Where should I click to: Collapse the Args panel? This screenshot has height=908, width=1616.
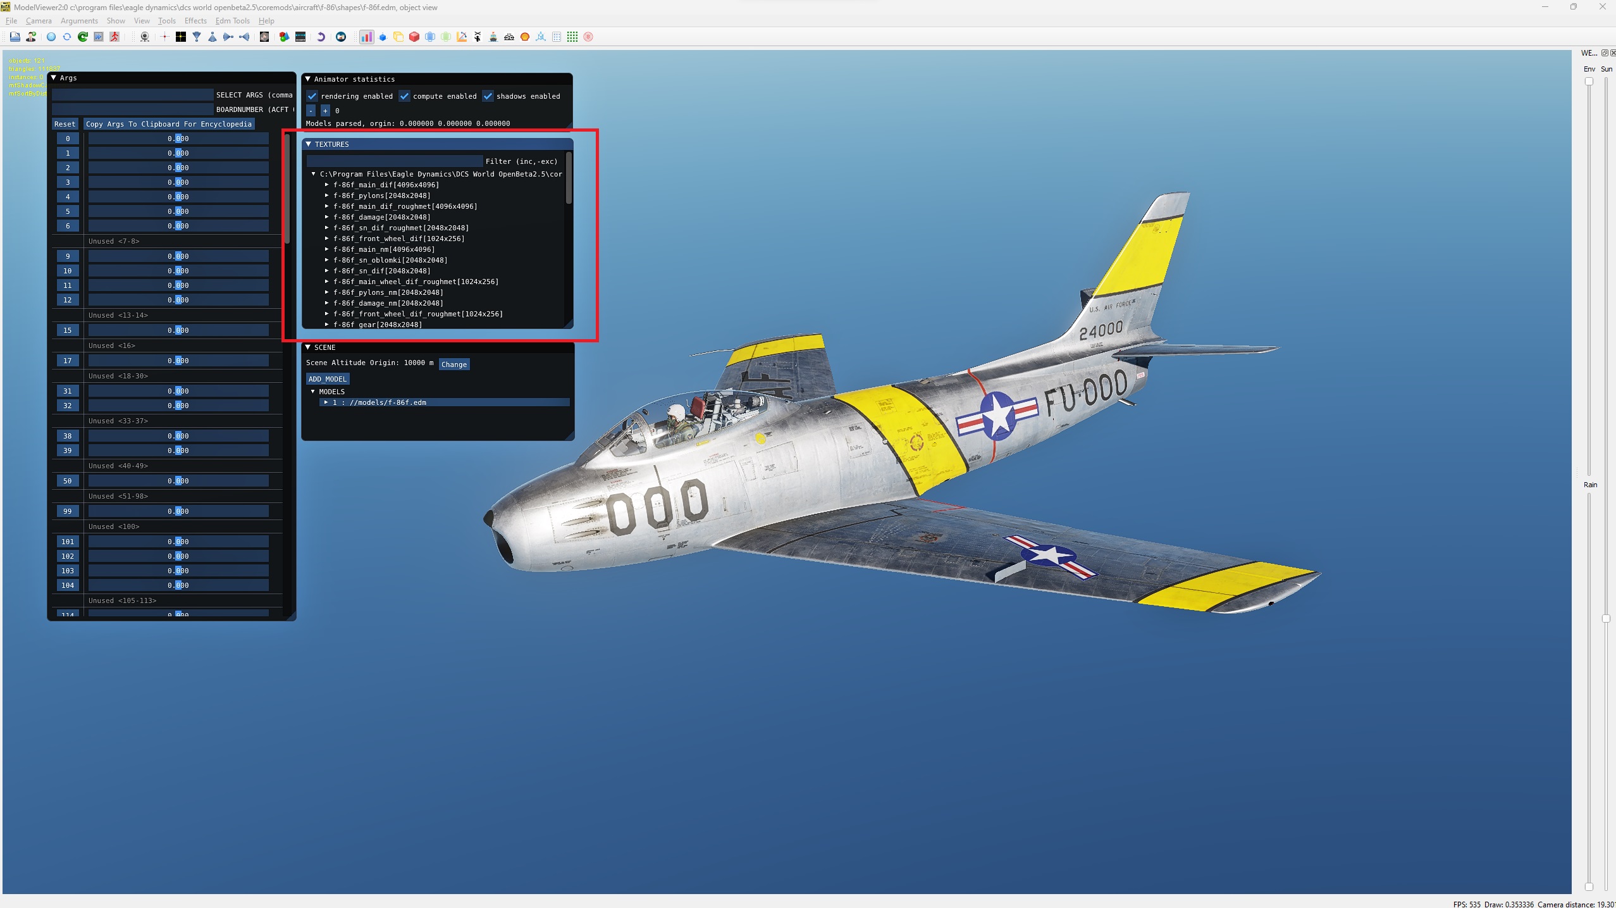click(54, 78)
